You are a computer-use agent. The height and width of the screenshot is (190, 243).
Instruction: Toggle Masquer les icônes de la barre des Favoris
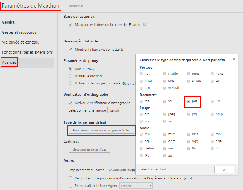[x=70, y=25]
